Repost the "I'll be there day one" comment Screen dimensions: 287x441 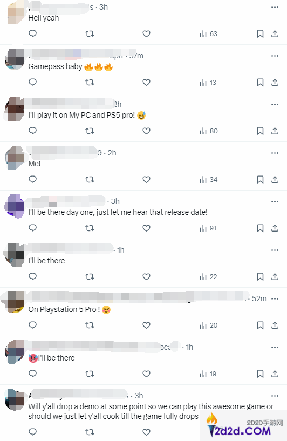90,228
